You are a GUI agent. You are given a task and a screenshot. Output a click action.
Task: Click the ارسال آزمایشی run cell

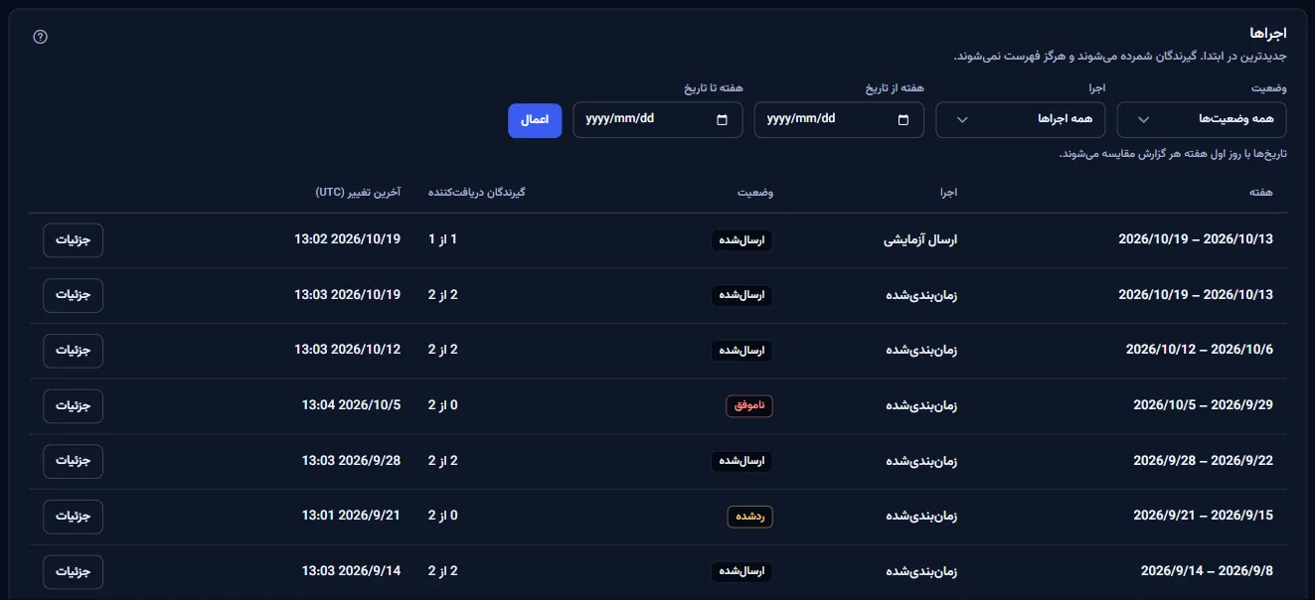920,240
